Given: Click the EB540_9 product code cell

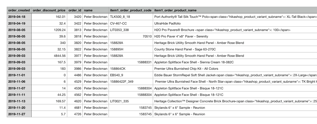Looking at the screenshot, I should [131, 75].
